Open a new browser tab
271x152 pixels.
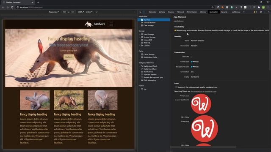click(x=38, y=3)
